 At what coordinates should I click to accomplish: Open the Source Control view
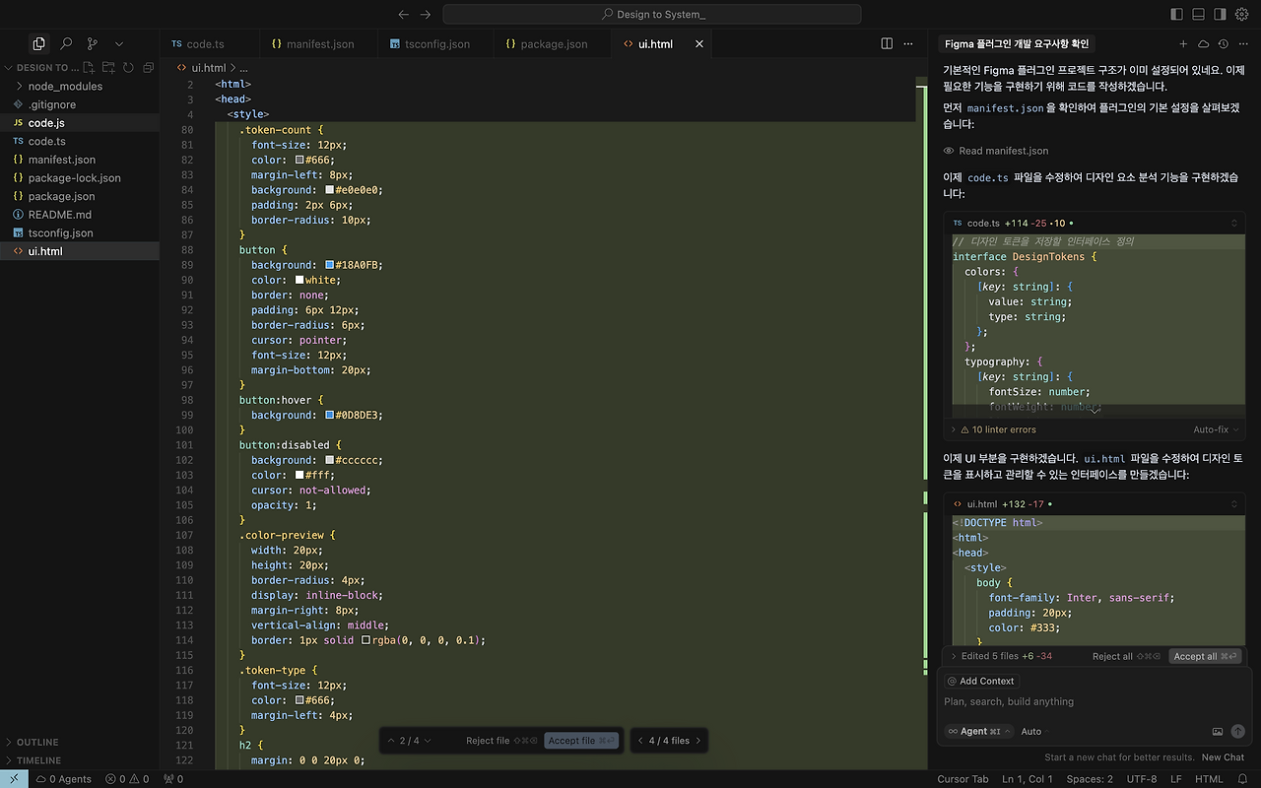click(x=93, y=43)
